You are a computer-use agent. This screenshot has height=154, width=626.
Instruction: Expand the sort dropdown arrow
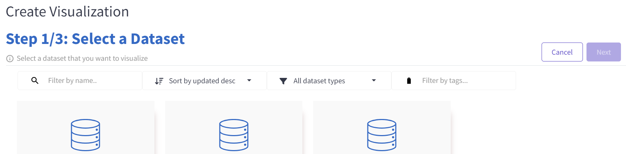(x=249, y=81)
